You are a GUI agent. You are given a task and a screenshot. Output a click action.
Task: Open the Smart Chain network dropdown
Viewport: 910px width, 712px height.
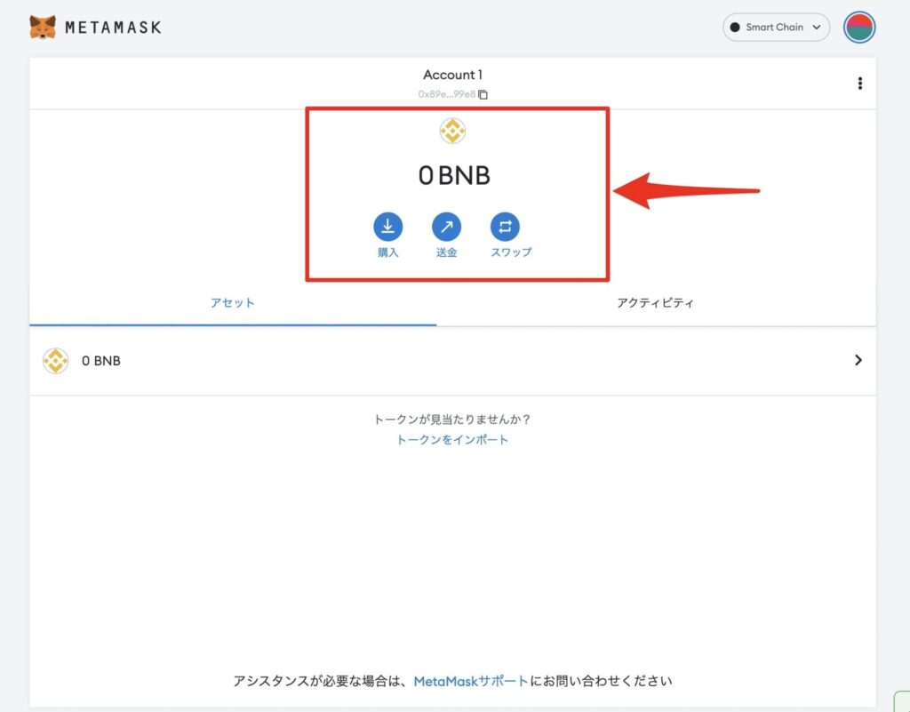click(x=776, y=28)
